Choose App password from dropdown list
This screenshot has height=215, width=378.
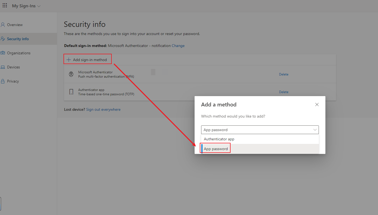pos(260,149)
